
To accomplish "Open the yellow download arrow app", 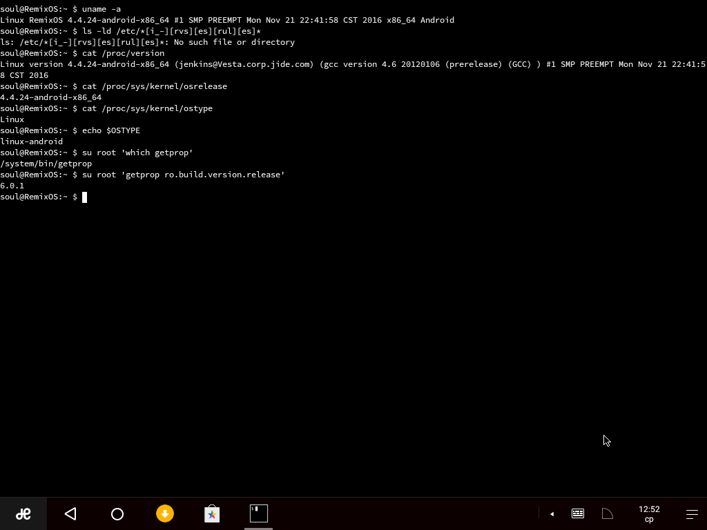I will point(165,513).
